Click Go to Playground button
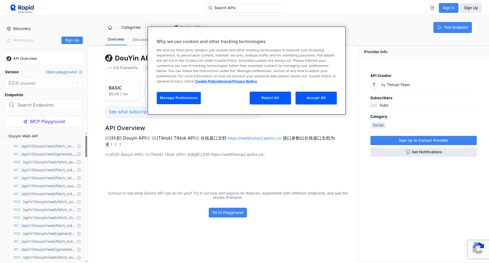Screen dimensions: 489x263 point(228,213)
